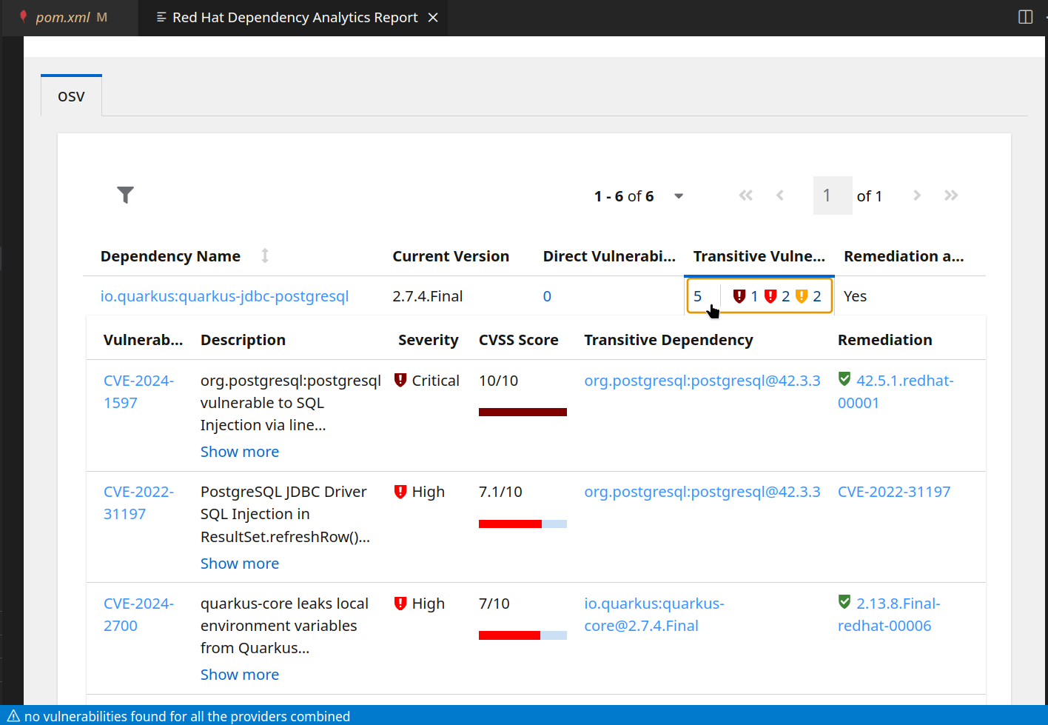Go to the next page arrow
The height and width of the screenshot is (725, 1048).
click(917, 196)
